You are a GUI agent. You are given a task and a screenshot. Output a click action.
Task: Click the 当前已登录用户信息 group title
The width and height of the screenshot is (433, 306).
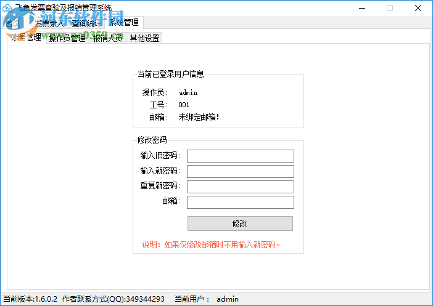[170, 74]
